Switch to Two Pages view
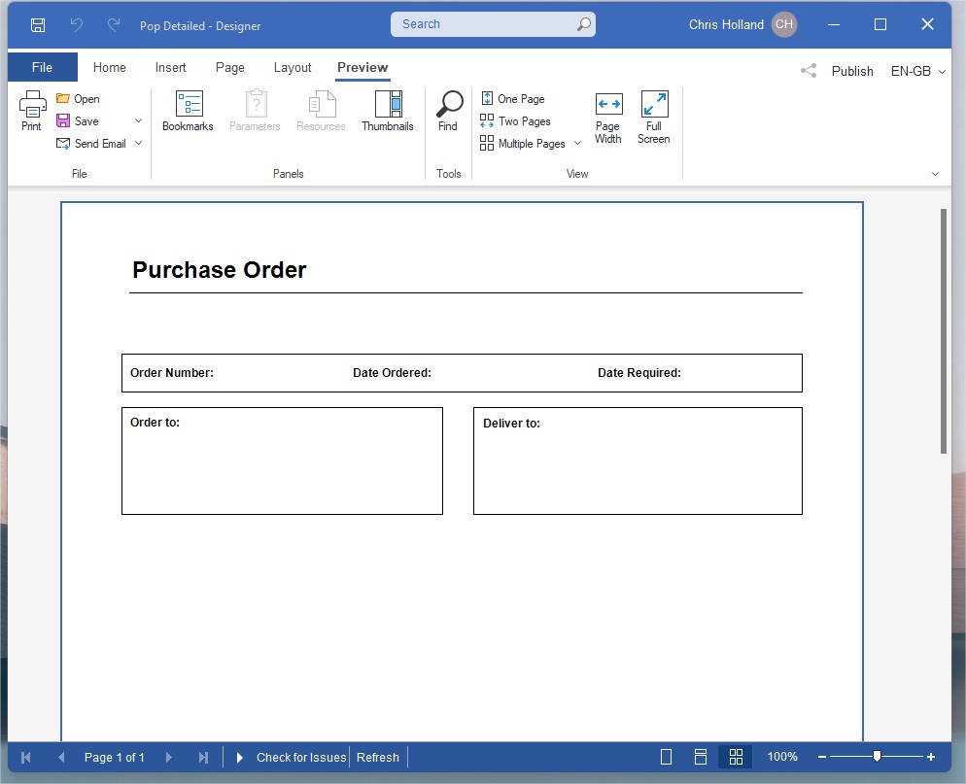The width and height of the screenshot is (966, 784). pyautogui.click(x=516, y=120)
